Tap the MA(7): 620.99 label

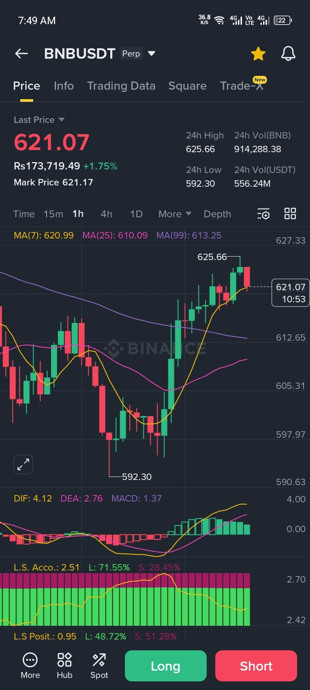point(43,235)
